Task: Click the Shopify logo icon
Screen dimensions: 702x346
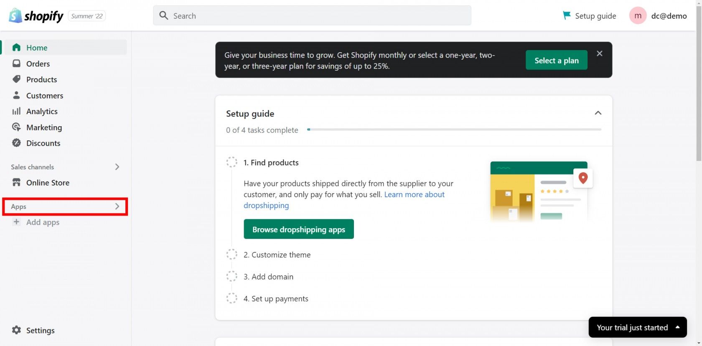Action: click(x=15, y=16)
